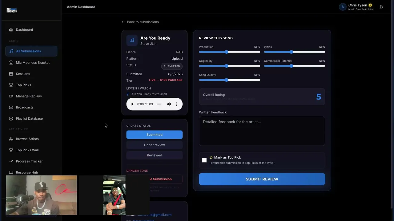
Task: Open the Playlist Database page
Action: click(x=31, y=119)
